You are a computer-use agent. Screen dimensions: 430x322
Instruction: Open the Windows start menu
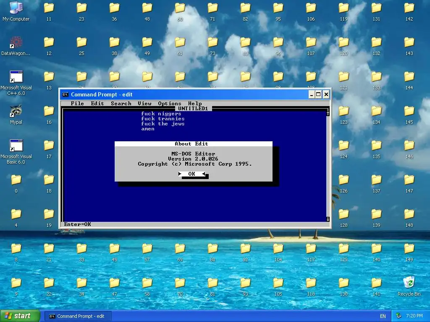pos(20,316)
